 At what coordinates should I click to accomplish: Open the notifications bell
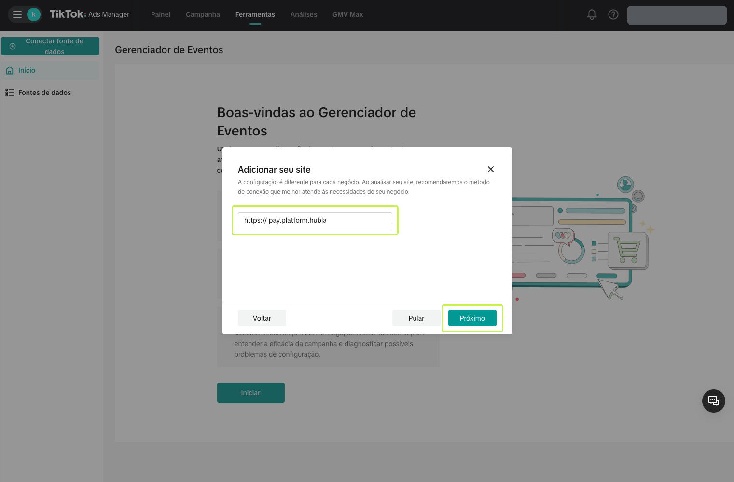click(592, 14)
